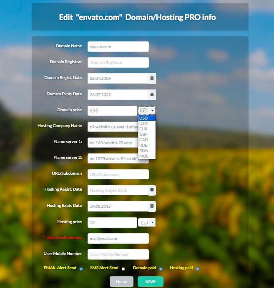Open the Hosting price currency dropdown
The width and height of the screenshot is (274, 288).
[147, 223]
